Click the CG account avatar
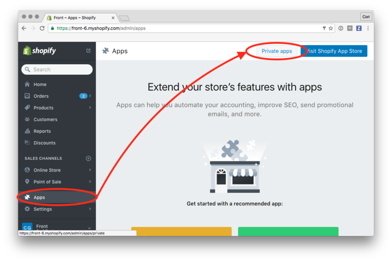The image size is (392, 262). point(27,226)
